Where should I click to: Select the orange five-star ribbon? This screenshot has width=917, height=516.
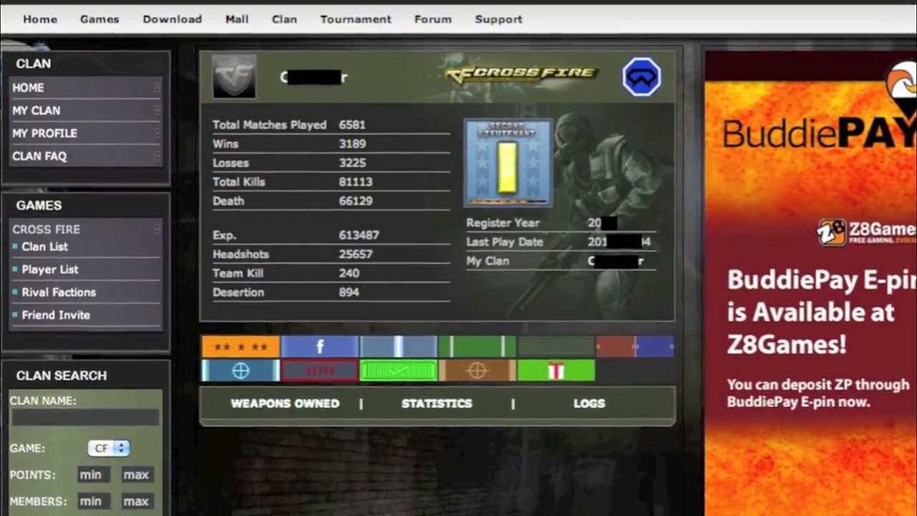click(x=241, y=347)
